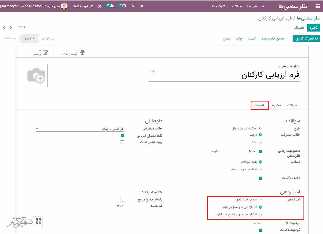Select the 'بدون امتیازبندی' radio option
The width and height of the screenshot is (323, 234).
click(x=260, y=199)
